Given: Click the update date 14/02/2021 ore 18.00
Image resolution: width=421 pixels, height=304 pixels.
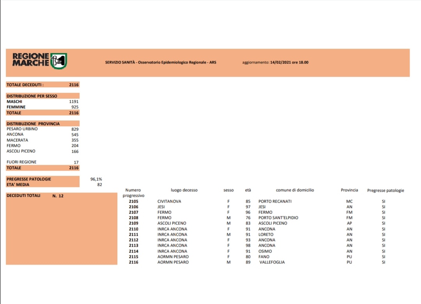Looking at the screenshot, I should [289, 62].
